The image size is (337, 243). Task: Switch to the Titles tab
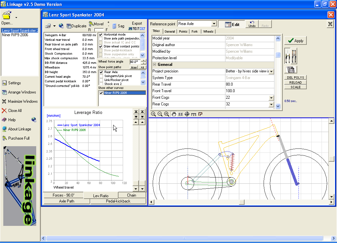click(156, 31)
